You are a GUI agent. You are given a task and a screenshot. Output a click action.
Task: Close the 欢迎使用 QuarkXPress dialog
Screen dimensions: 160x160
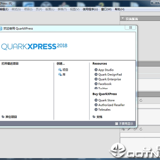[x=130, y=28]
